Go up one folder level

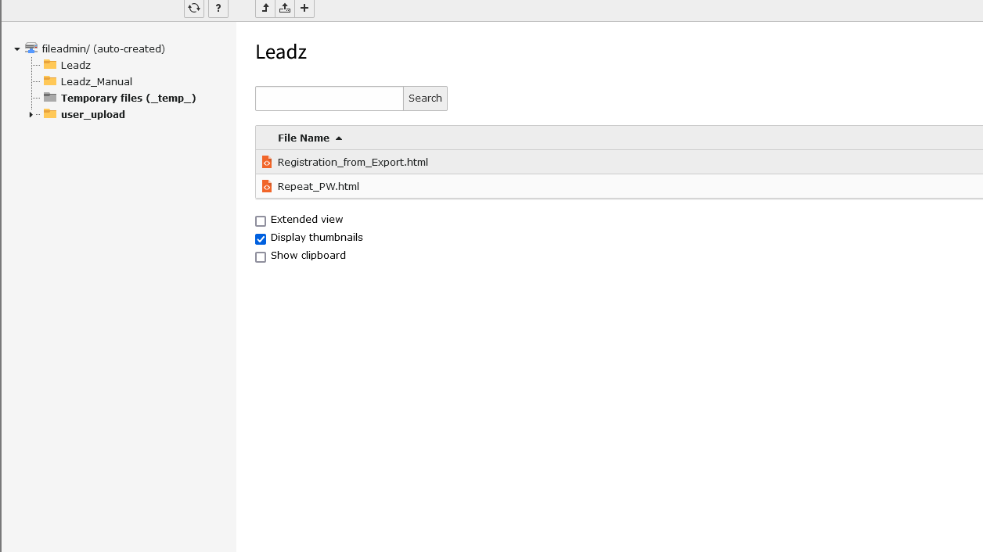point(265,9)
